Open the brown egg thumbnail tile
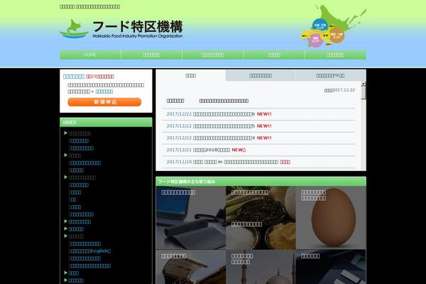Viewport: 426px width, 284px height. pos(331,218)
